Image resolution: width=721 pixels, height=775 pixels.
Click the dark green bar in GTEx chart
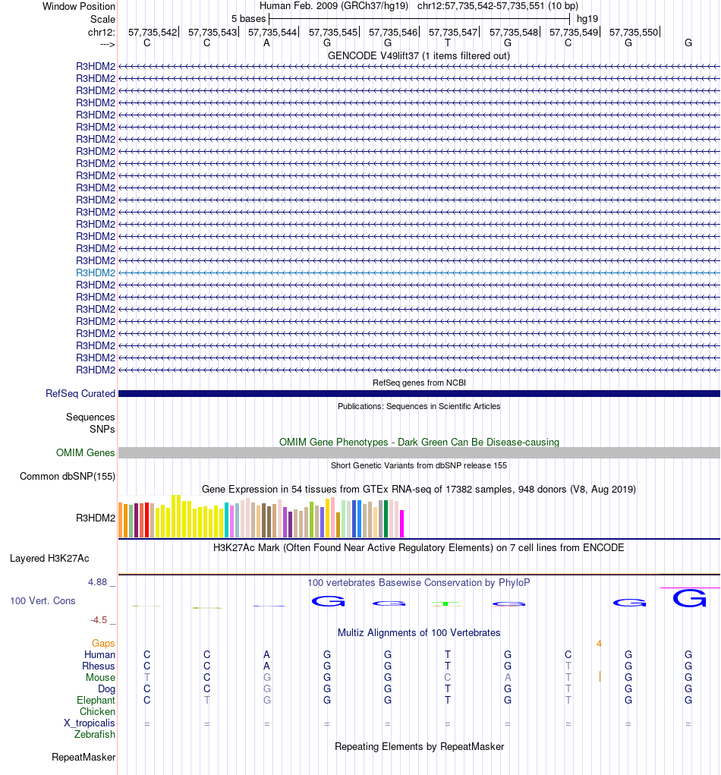click(386, 518)
